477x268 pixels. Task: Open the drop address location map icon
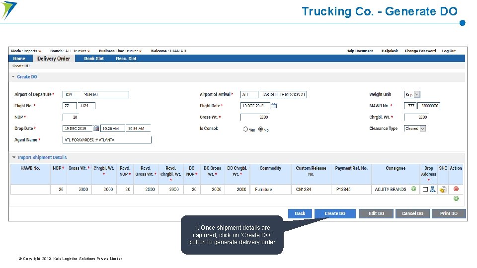click(x=432, y=189)
